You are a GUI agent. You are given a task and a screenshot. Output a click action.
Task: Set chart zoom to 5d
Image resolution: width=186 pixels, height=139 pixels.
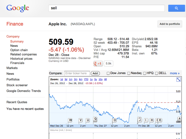[66, 79]
